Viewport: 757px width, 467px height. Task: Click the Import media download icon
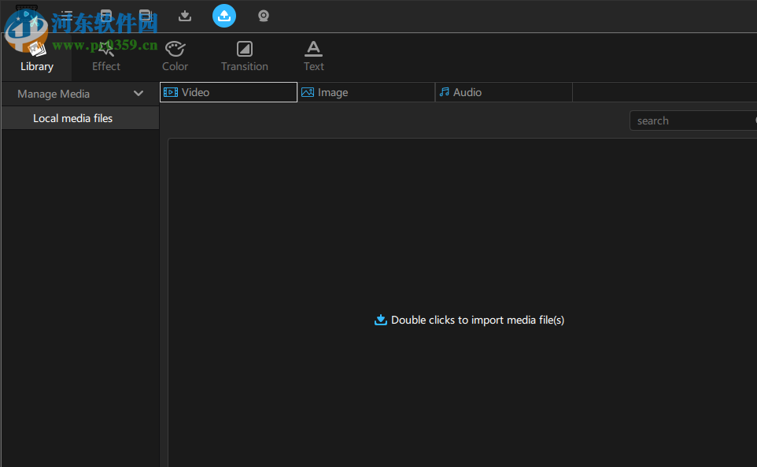click(184, 16)
